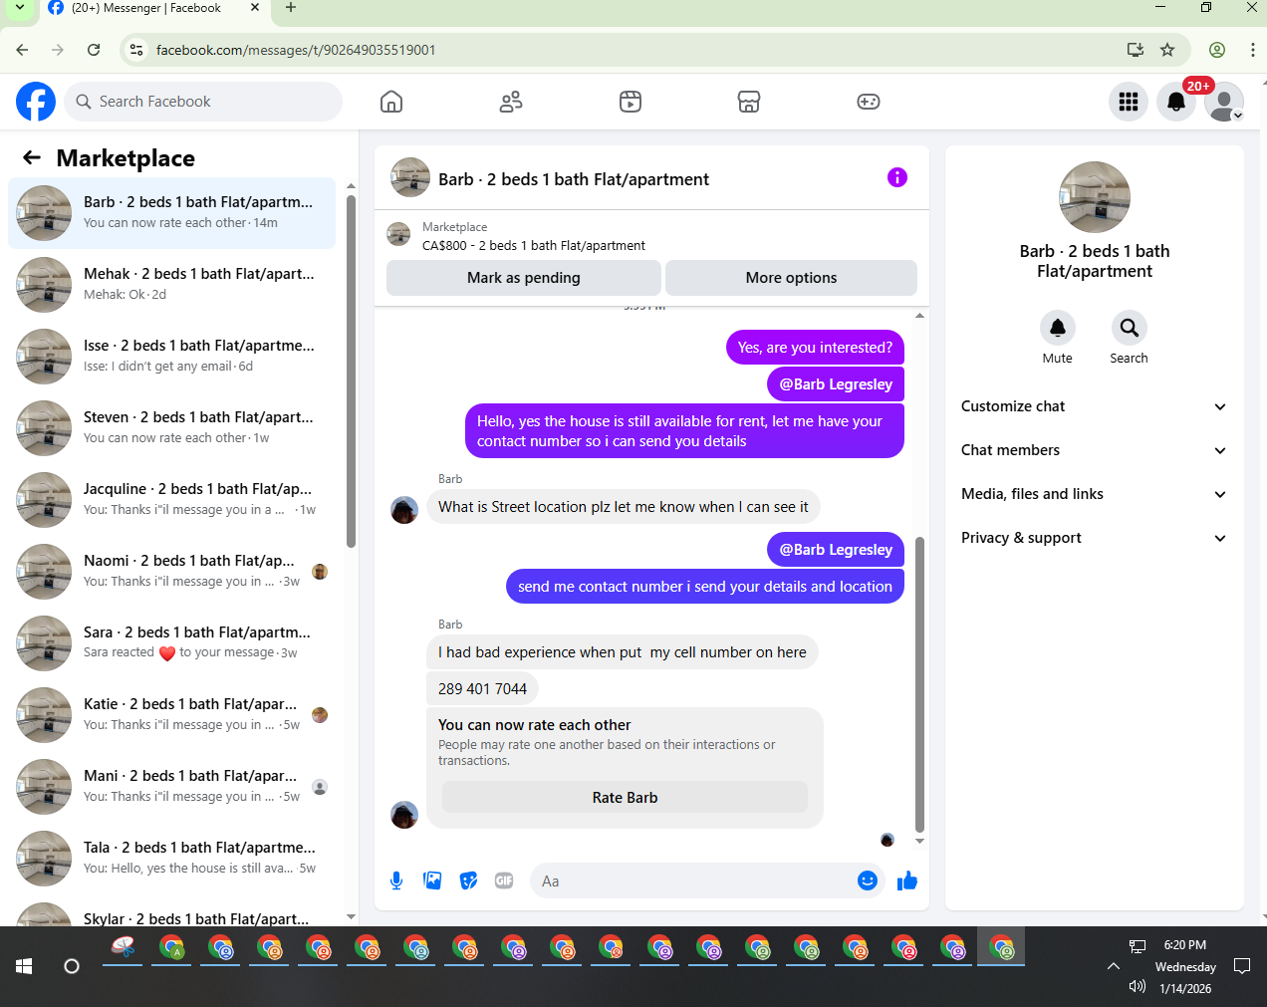
Task: Open the account profile avatar menu
Action: (1224, 102)
